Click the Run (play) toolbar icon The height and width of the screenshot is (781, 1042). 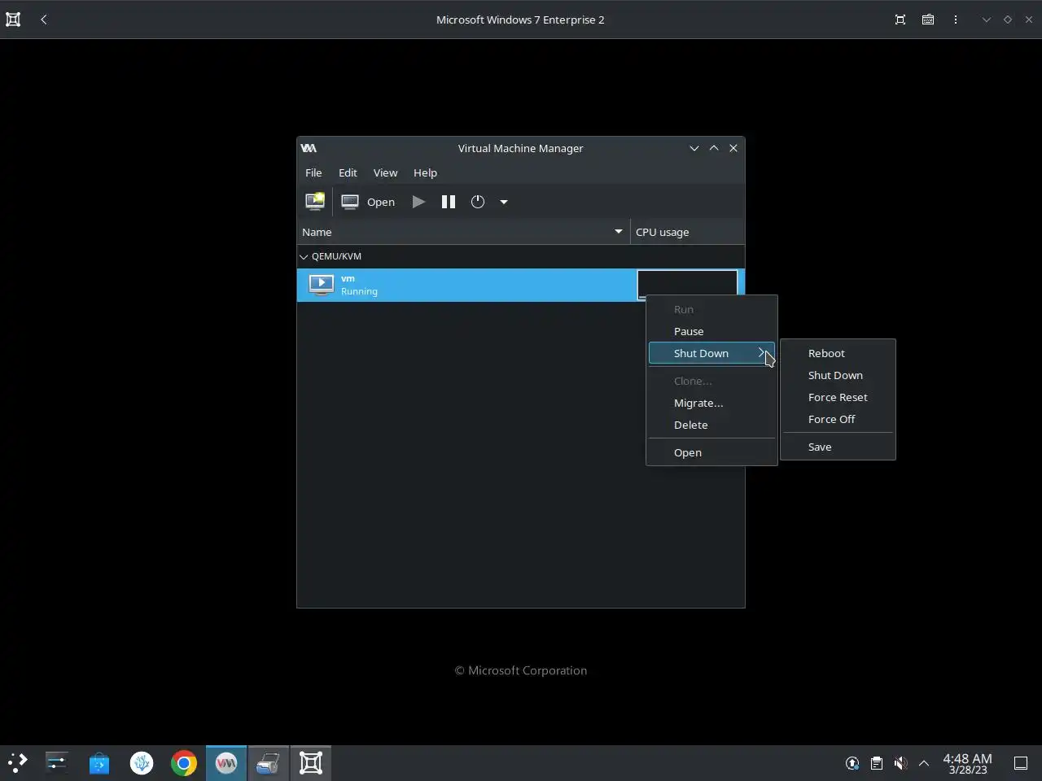point(418,202)
